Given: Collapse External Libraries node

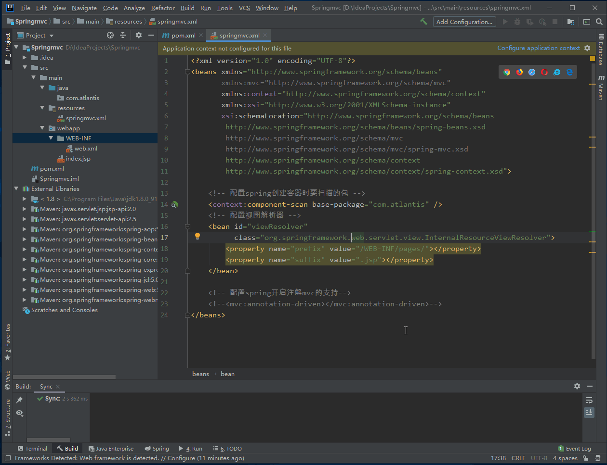Looking at the screenshot, I should (x=16, y=189).
